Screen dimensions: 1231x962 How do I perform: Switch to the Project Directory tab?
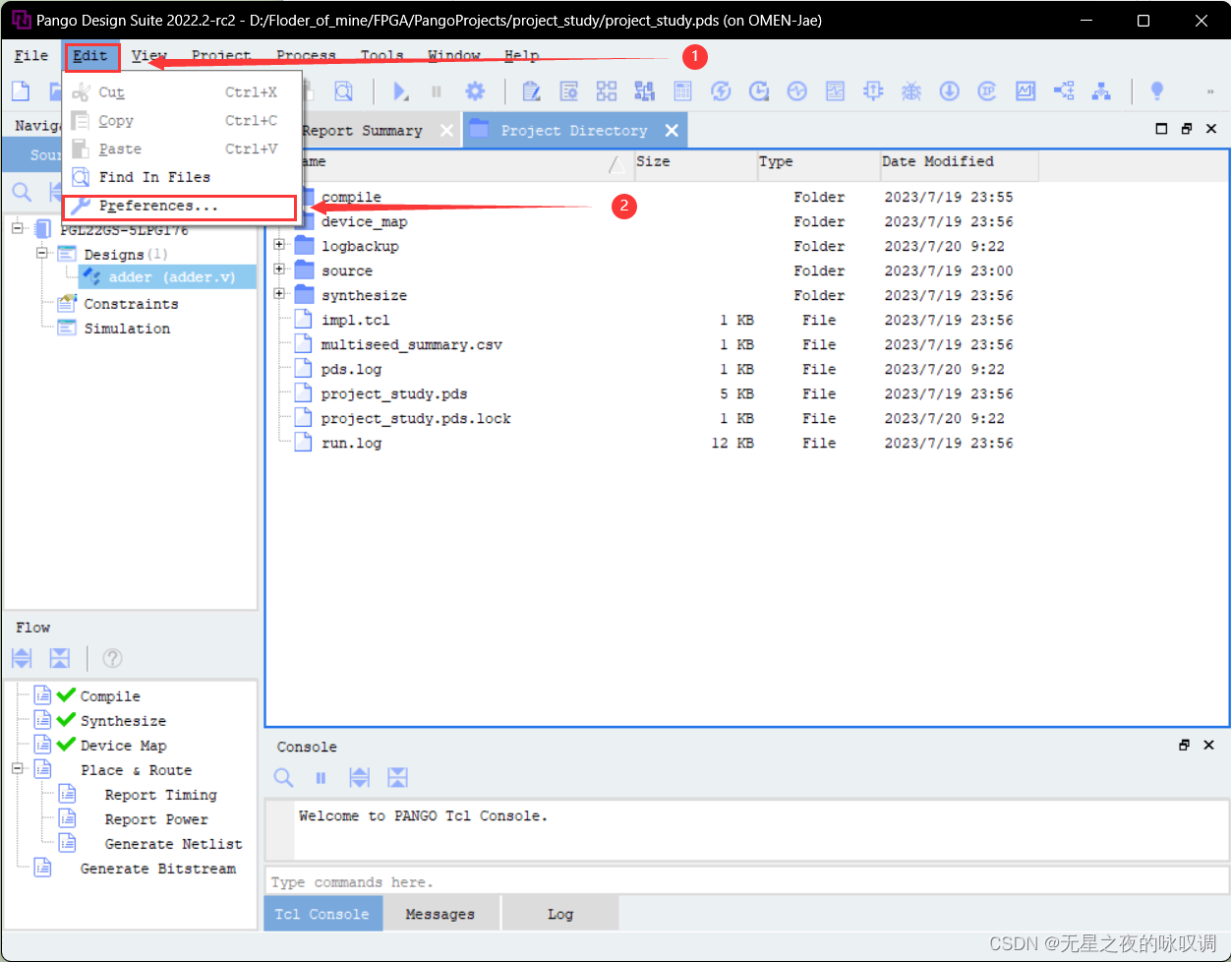[x=574, y=131]
